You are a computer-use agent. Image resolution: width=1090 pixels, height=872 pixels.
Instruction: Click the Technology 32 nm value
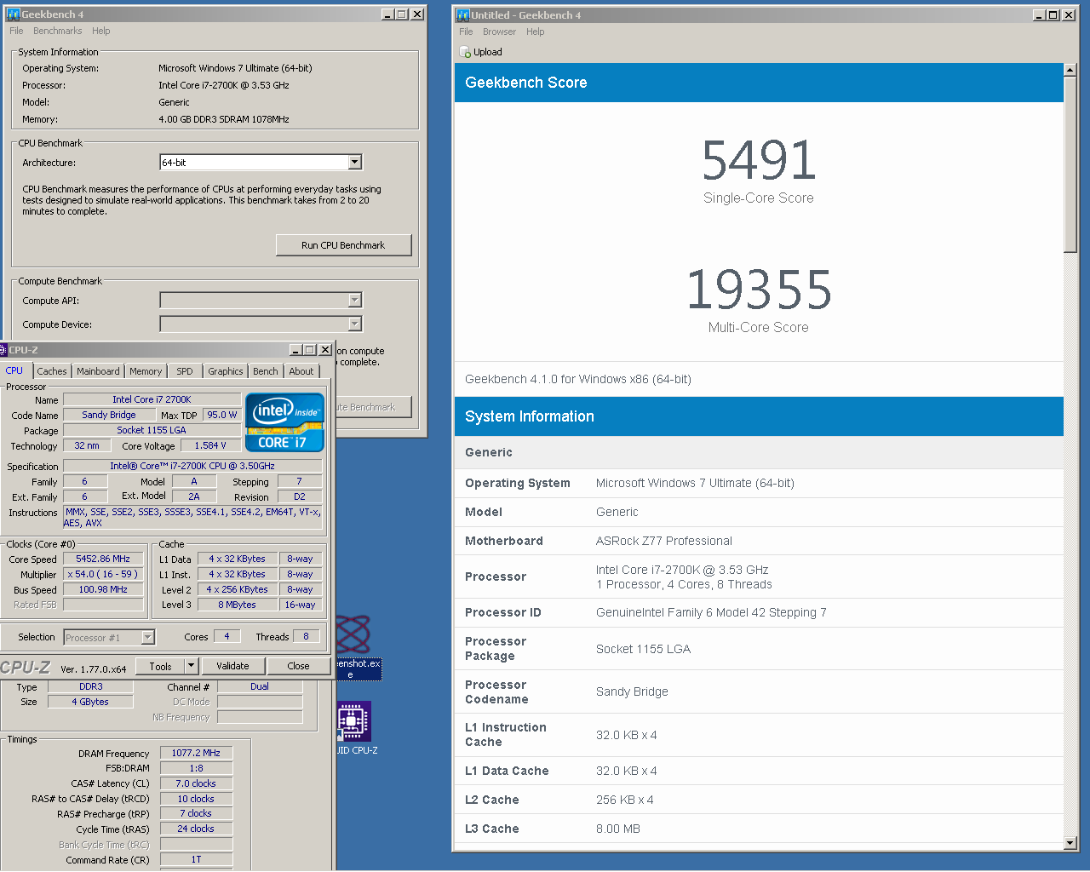click(x=87, y=445)
